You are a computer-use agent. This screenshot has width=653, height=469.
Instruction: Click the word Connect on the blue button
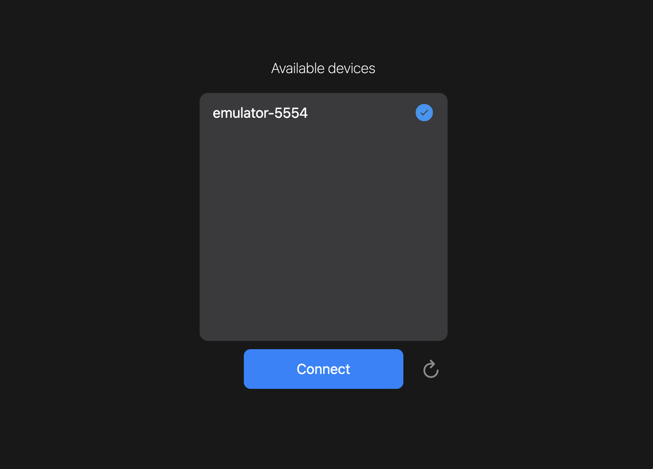(x=323, y=369)
